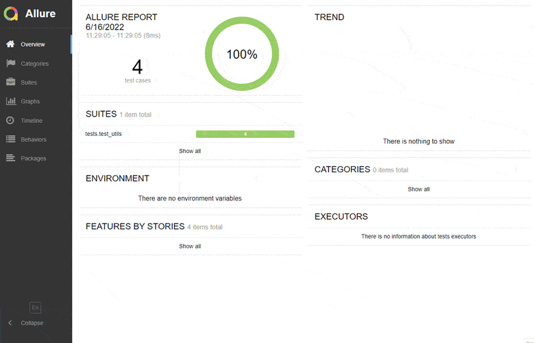
Task: Click the Graphs bar chart icon
Action: click(x=11, y=101)
